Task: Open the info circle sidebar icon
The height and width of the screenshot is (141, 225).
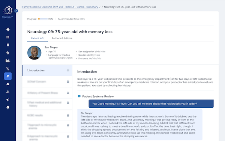Action: pos(8,107)
